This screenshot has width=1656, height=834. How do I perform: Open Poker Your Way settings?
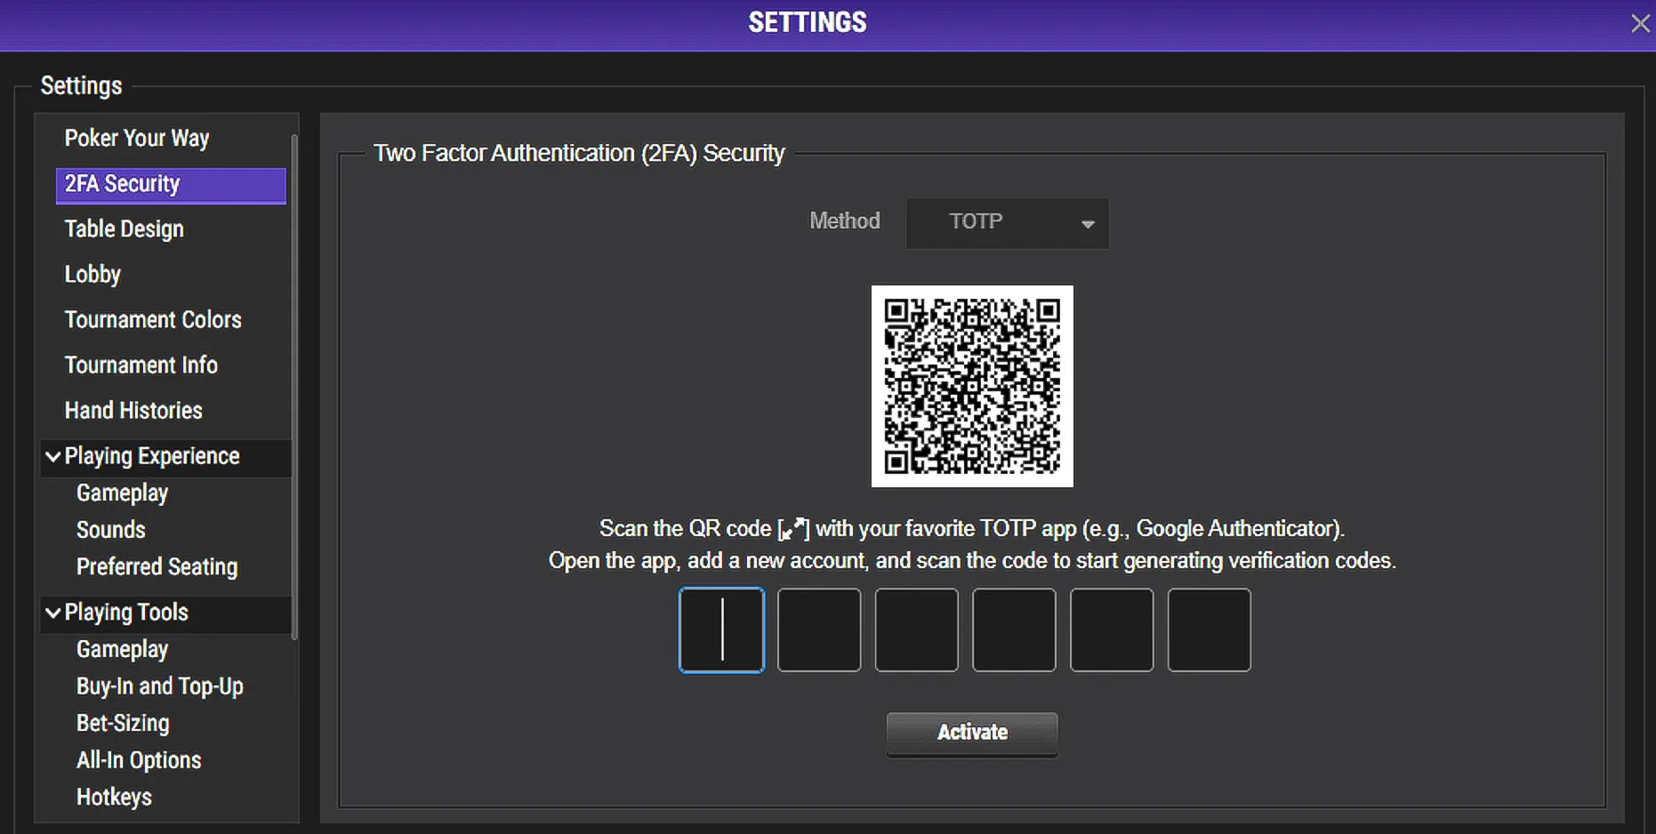click(137, 139)
